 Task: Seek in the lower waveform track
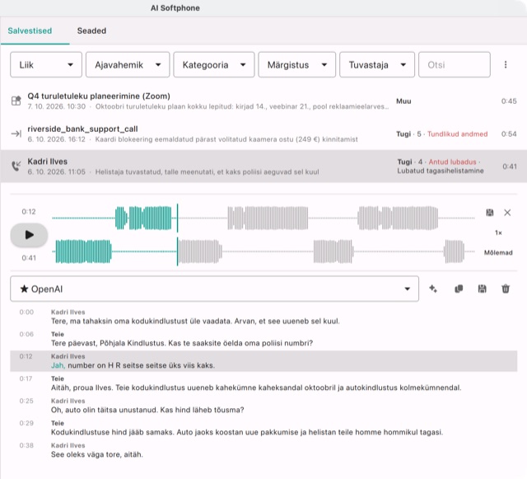coord(263,251)
